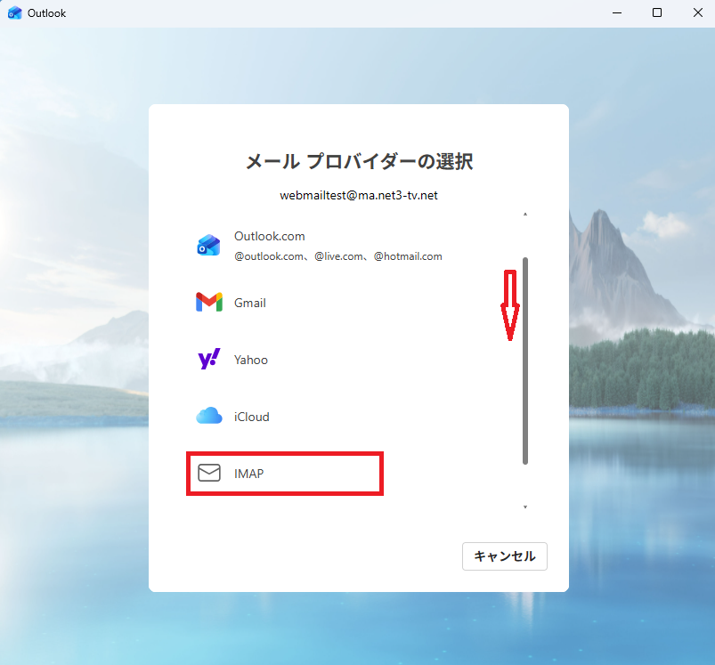
Task: Click the scrollbar down arrow
Action: tap(525, 507)
